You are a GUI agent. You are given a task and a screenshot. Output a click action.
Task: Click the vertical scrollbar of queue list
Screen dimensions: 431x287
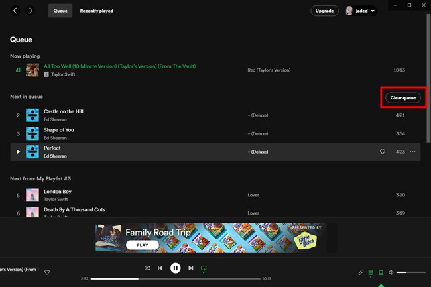pyautogui.click(x=428, y=78)
